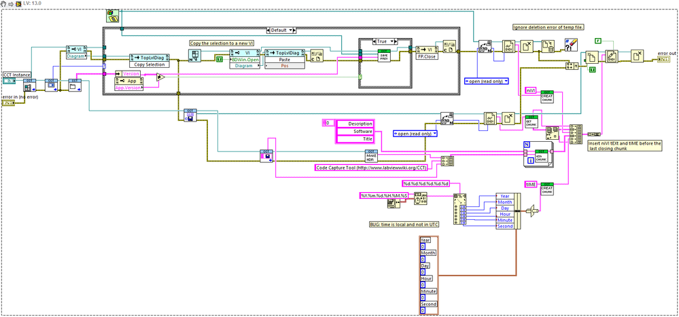Click the CCT Instance terminal
The image size is (679, 317).
[x=9, y=81]
